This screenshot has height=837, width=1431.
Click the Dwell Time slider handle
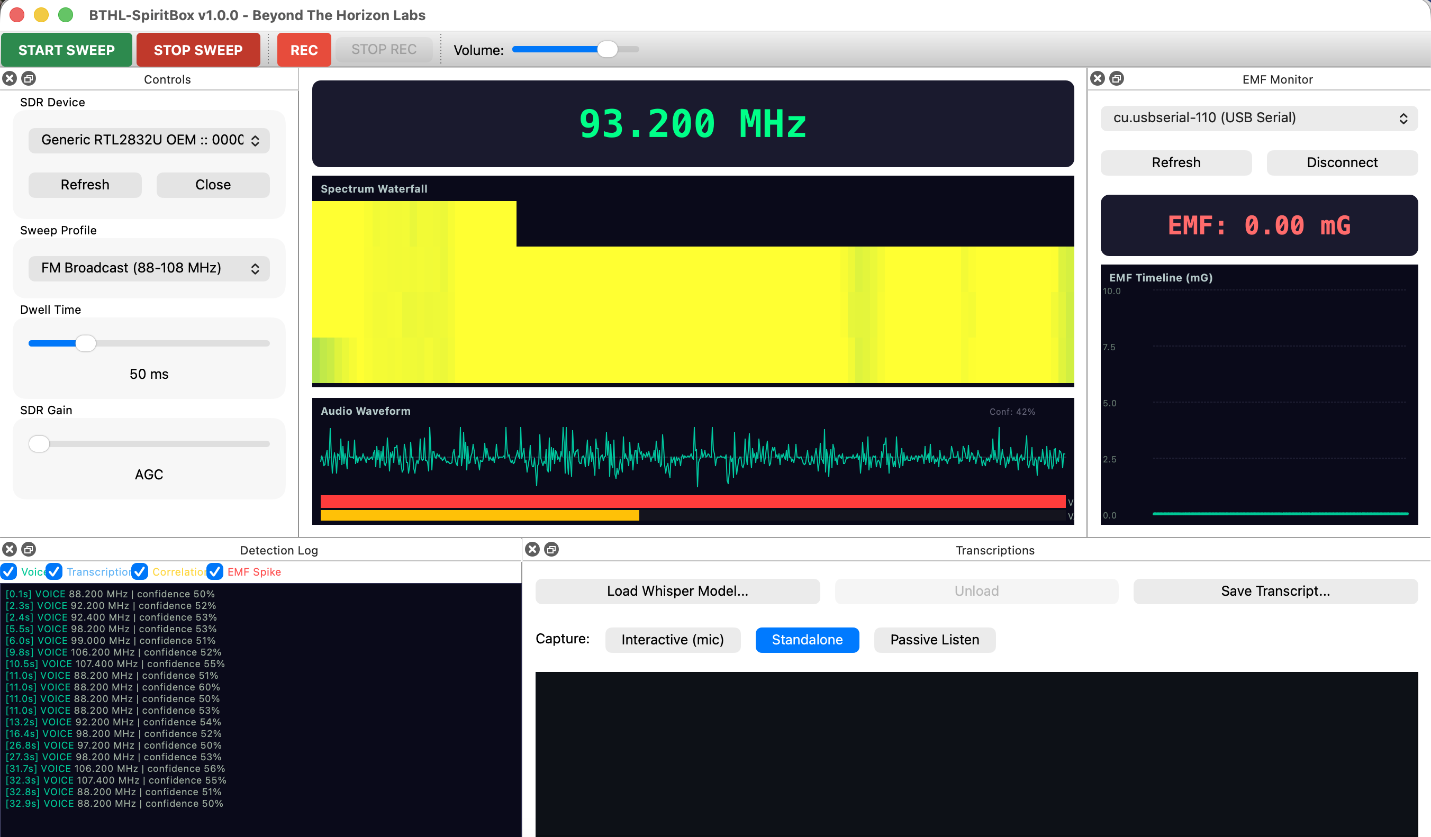pyautogui.click(x=86, y=343)
